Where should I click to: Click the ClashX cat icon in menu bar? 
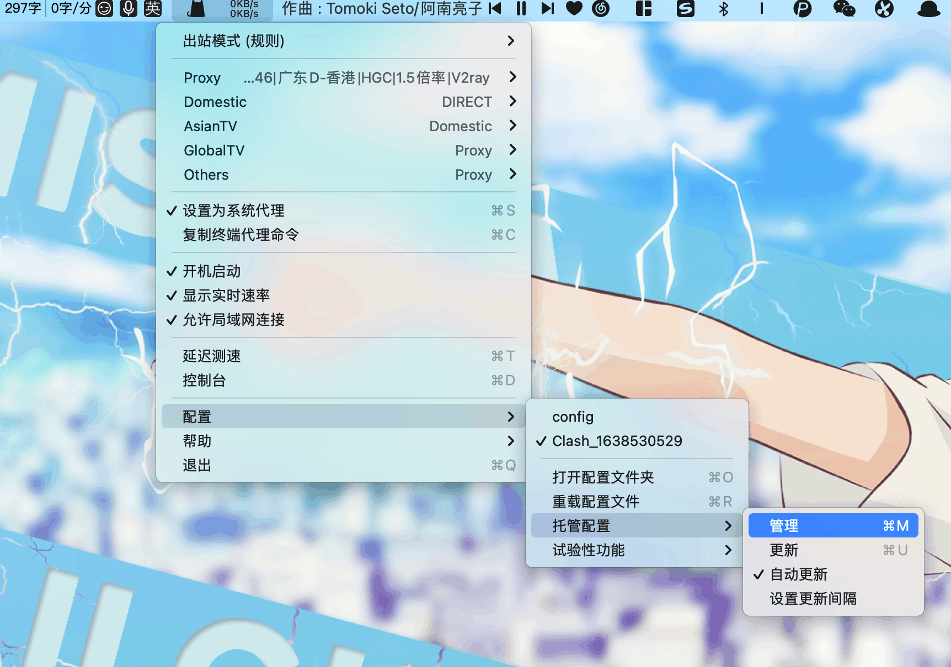pos(196,9)
